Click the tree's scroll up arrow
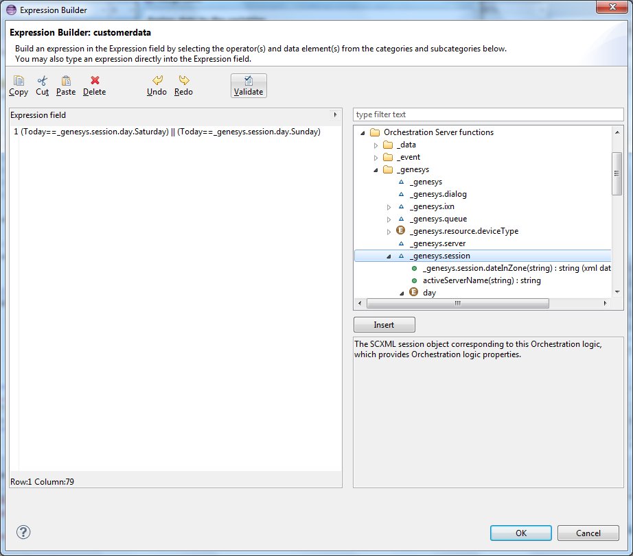This screenshot has width=633, height=556. click(x=617, y=132)
